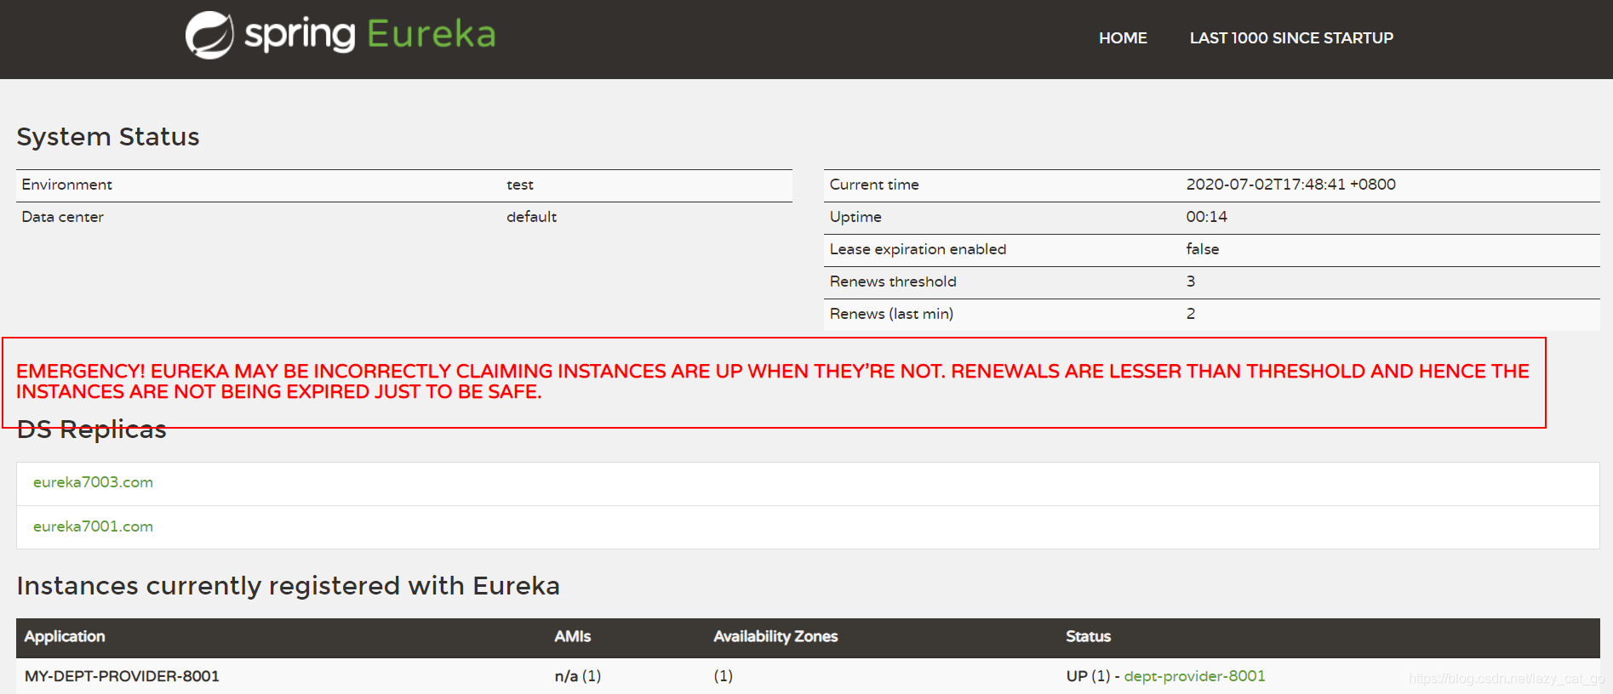1613x694 pixels.
Task: Click the Spring leaf logo icon
Action: click(209, 35)
